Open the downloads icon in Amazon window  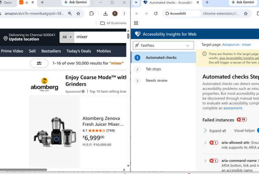(106, 14)
